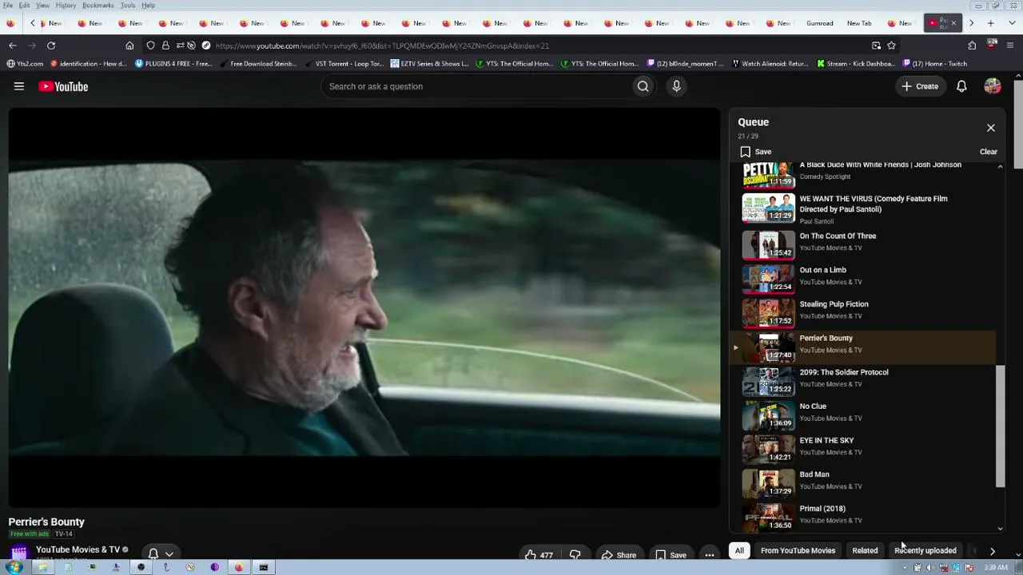Bookmark this page with the star
This screenshot has width=1023, height=575.
891,46
